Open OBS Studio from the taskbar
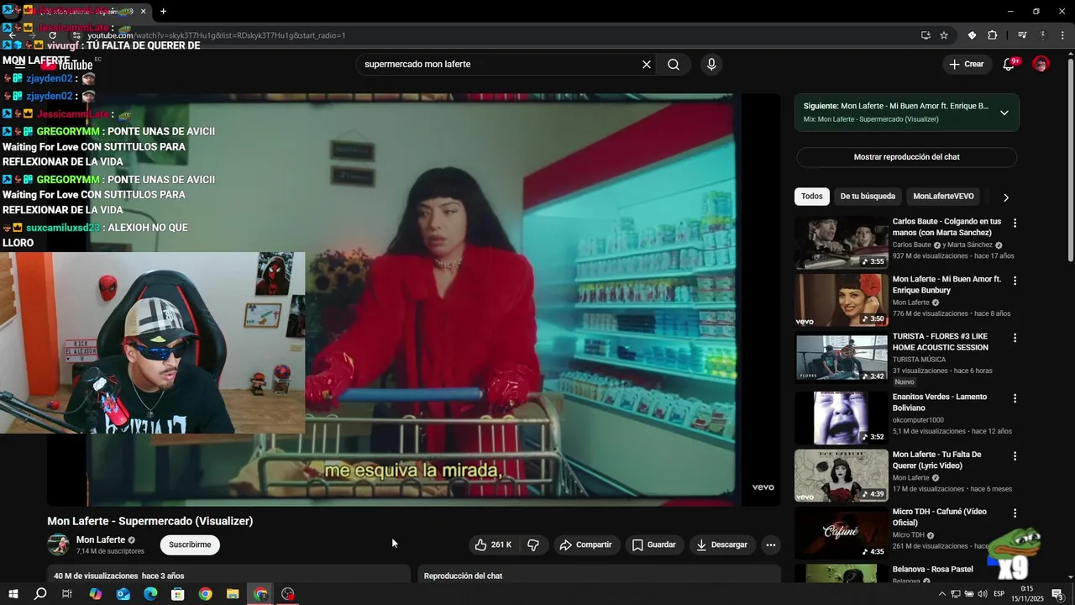This screenshot has width=1075, height=605. tap(288, 594)
